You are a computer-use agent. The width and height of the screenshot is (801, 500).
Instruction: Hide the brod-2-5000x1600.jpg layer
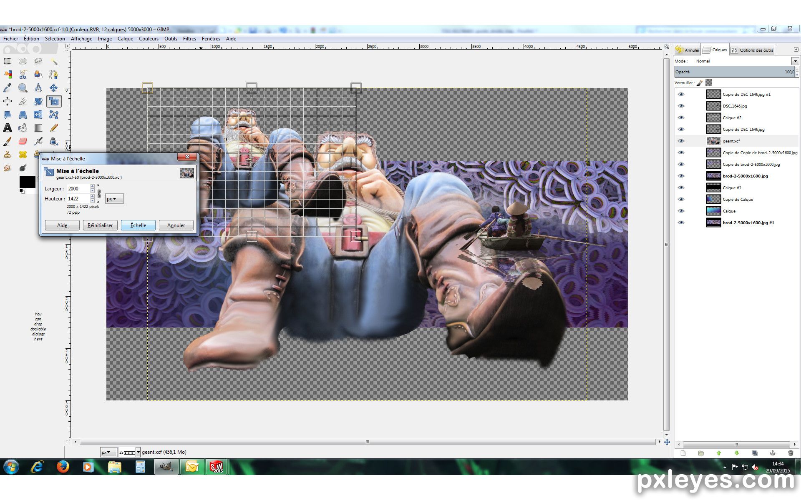[681, 176]
